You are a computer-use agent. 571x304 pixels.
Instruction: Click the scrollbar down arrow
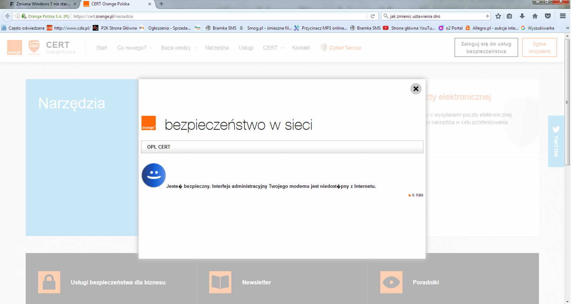[x=567, y=302]
